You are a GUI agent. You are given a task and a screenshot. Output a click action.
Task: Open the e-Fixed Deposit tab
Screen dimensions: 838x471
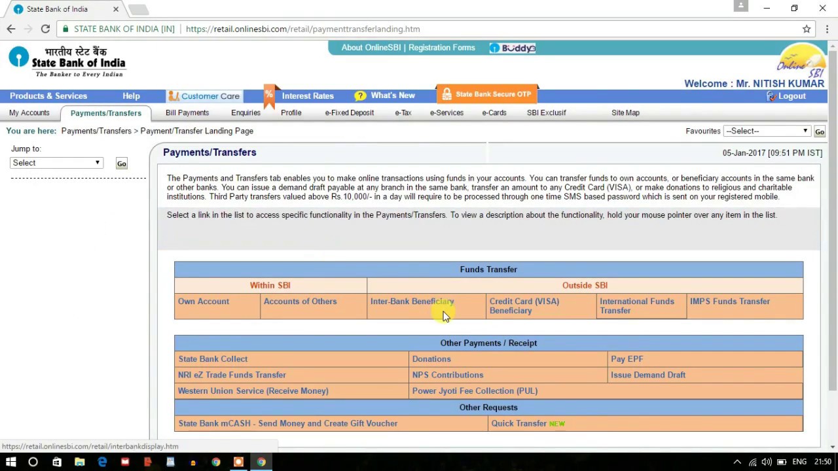pos(350,113)
